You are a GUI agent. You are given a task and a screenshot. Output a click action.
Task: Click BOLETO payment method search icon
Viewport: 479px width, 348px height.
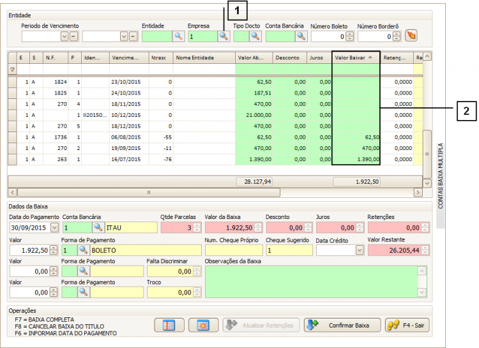[x=83, y=250]
